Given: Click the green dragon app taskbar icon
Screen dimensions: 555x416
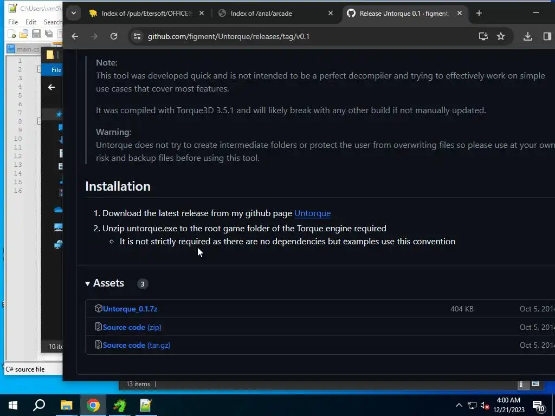Looking at the screenshot, I should pyautogui.click(x=120, y=405).
